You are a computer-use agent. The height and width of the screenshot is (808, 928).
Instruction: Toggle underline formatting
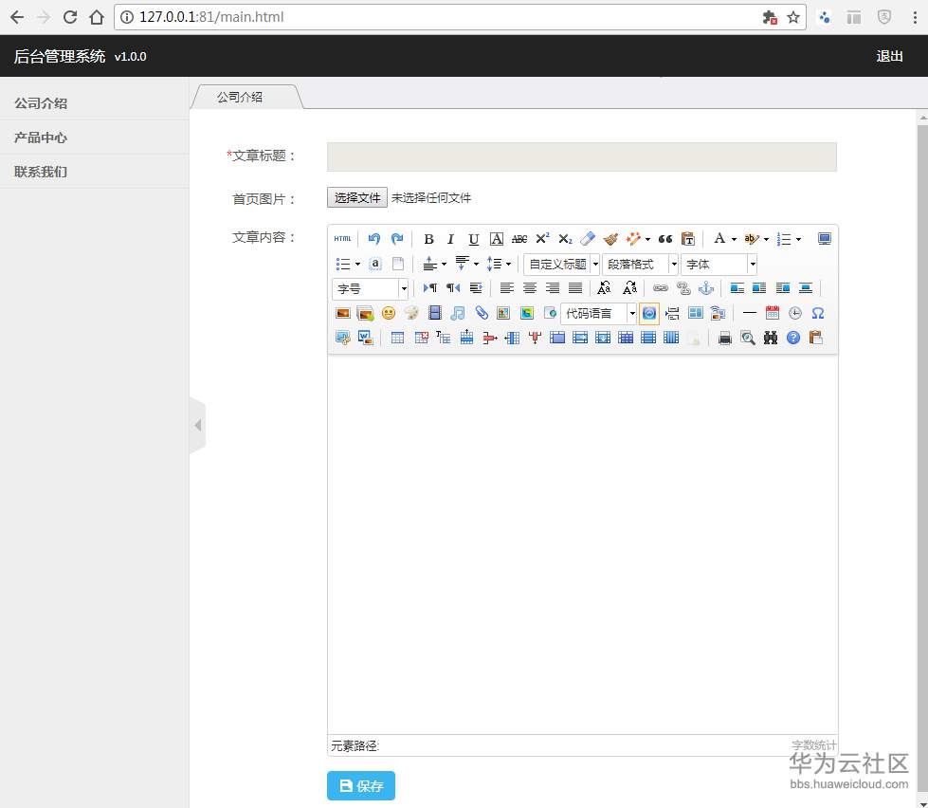point(473,239)
